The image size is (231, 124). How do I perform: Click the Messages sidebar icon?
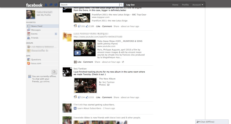[x=29, y=30]
